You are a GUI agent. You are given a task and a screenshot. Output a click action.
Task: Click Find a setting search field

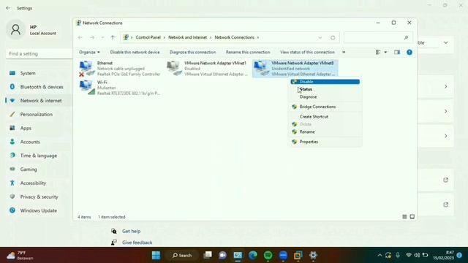[x=39, y=53]
